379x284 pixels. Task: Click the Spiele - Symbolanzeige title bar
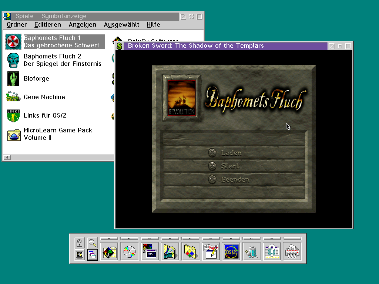pyautogui.click(x=95, y=16)
